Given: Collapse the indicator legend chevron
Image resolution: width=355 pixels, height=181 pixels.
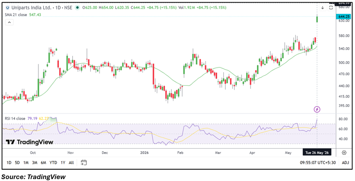Looking at the screenshot, I should pyautogui.click(x=9, y=22).
